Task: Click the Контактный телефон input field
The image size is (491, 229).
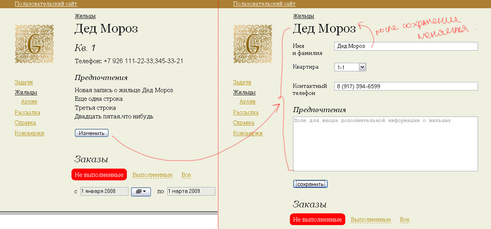Action: tap(406, 86)
